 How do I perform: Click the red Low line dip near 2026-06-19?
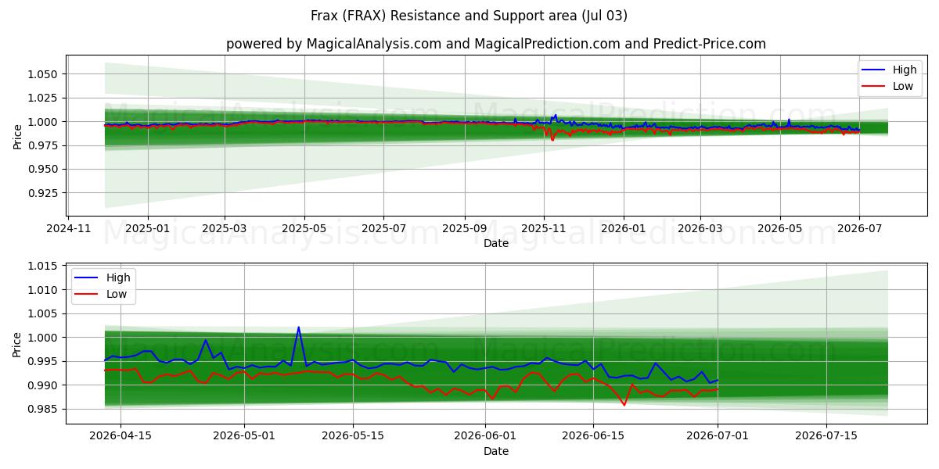pos(624,405)
